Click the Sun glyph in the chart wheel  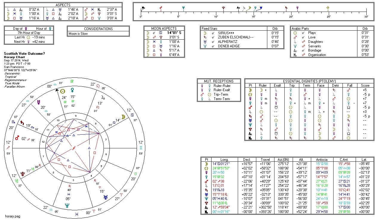pyautogui.click(x=63, y=91)
